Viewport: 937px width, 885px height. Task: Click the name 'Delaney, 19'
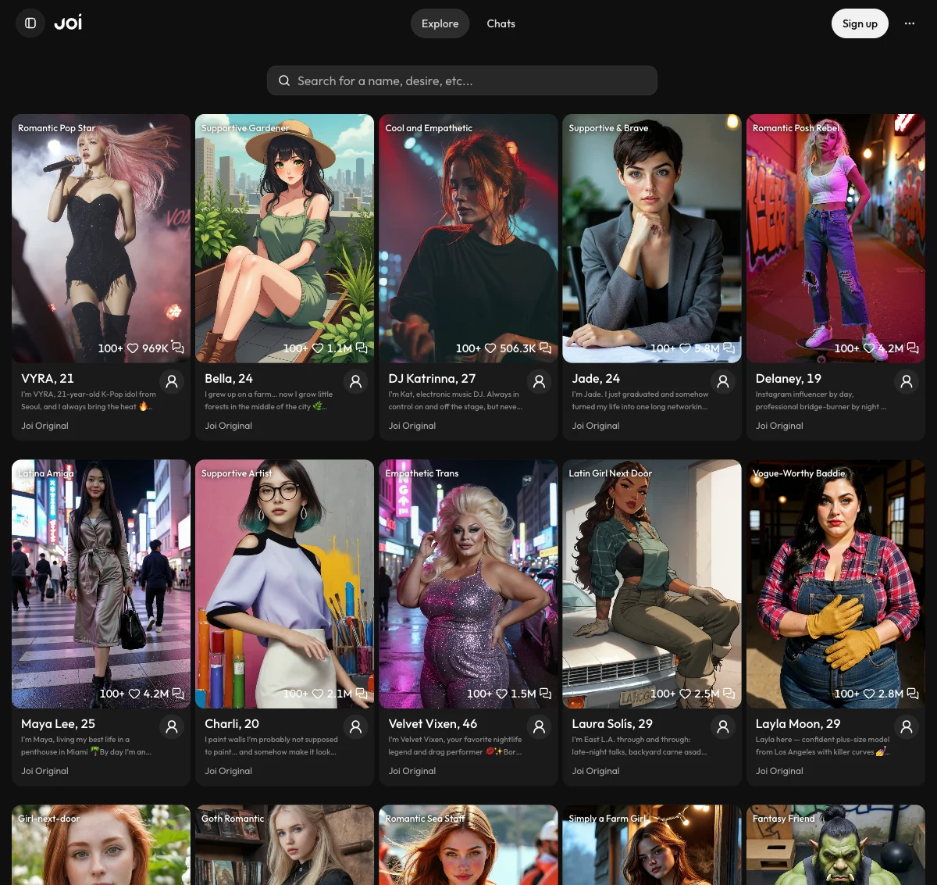click(789, 378)
